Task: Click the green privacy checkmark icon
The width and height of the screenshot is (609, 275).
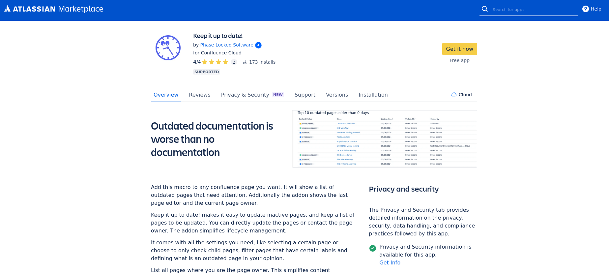Action: point(373,248)
